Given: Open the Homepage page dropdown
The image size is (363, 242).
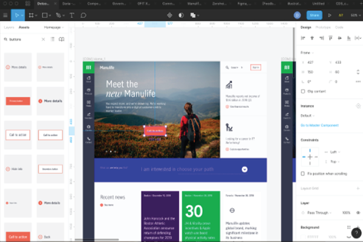Looking at the screenshot, I should coord(54,27).
